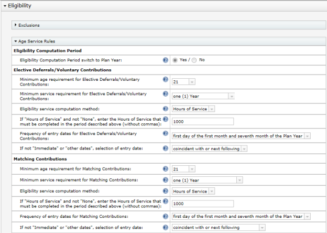Click the Elective Deferrals Hours of Service field
Image resolution: width=327 pixels, height=233 pixels.
(203, 122)
